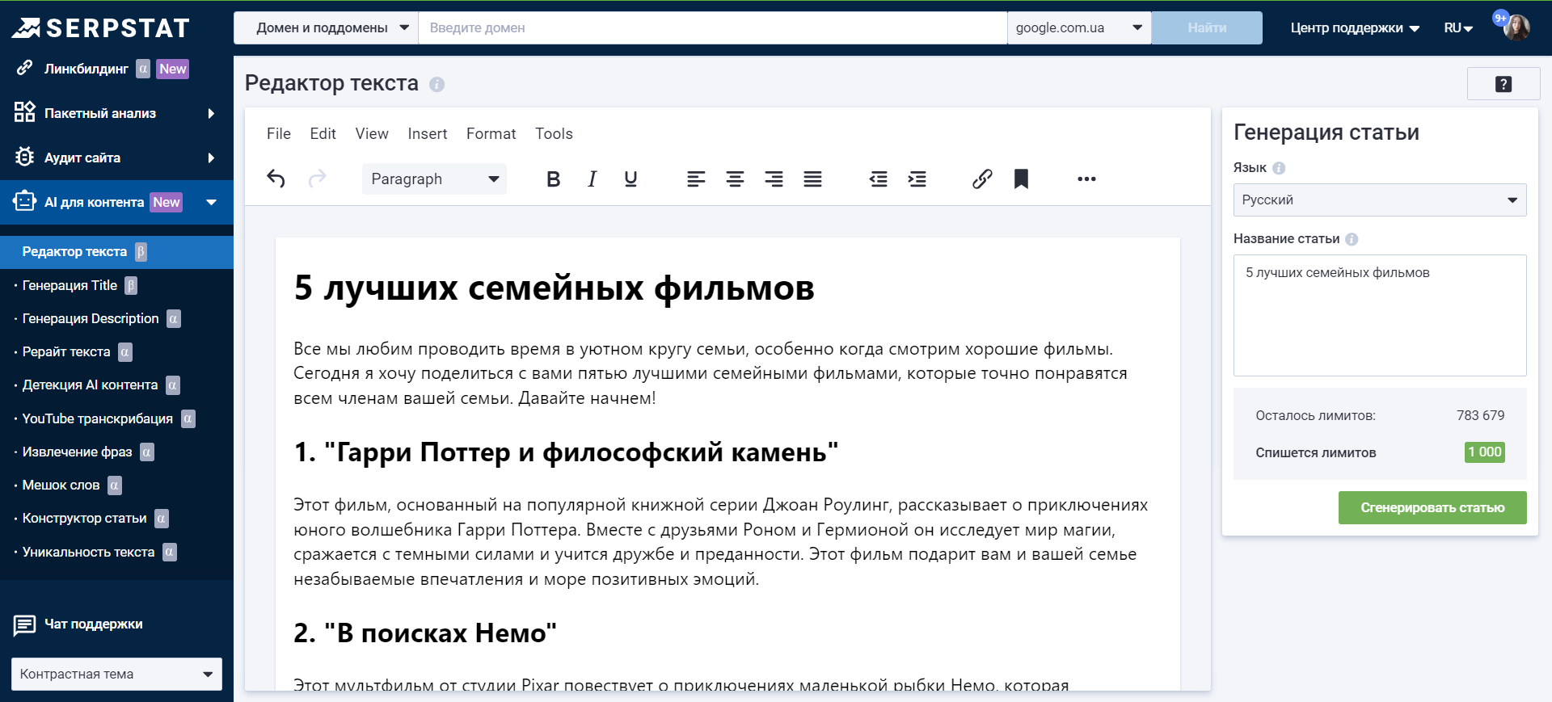Click the 783 679 remaining limits value

point(1480,415)
